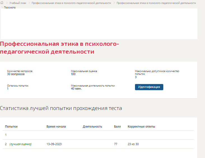Open last Профессиональная этика breadcrumb link
Screen dimensions: 205x158
(156, 3)
